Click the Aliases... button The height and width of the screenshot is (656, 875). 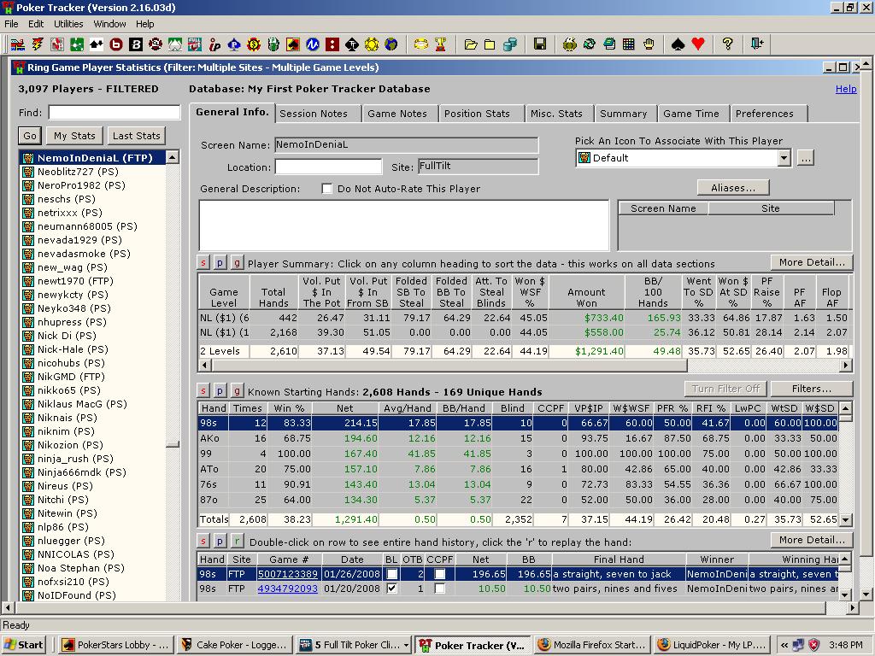(x=733, y=188)
